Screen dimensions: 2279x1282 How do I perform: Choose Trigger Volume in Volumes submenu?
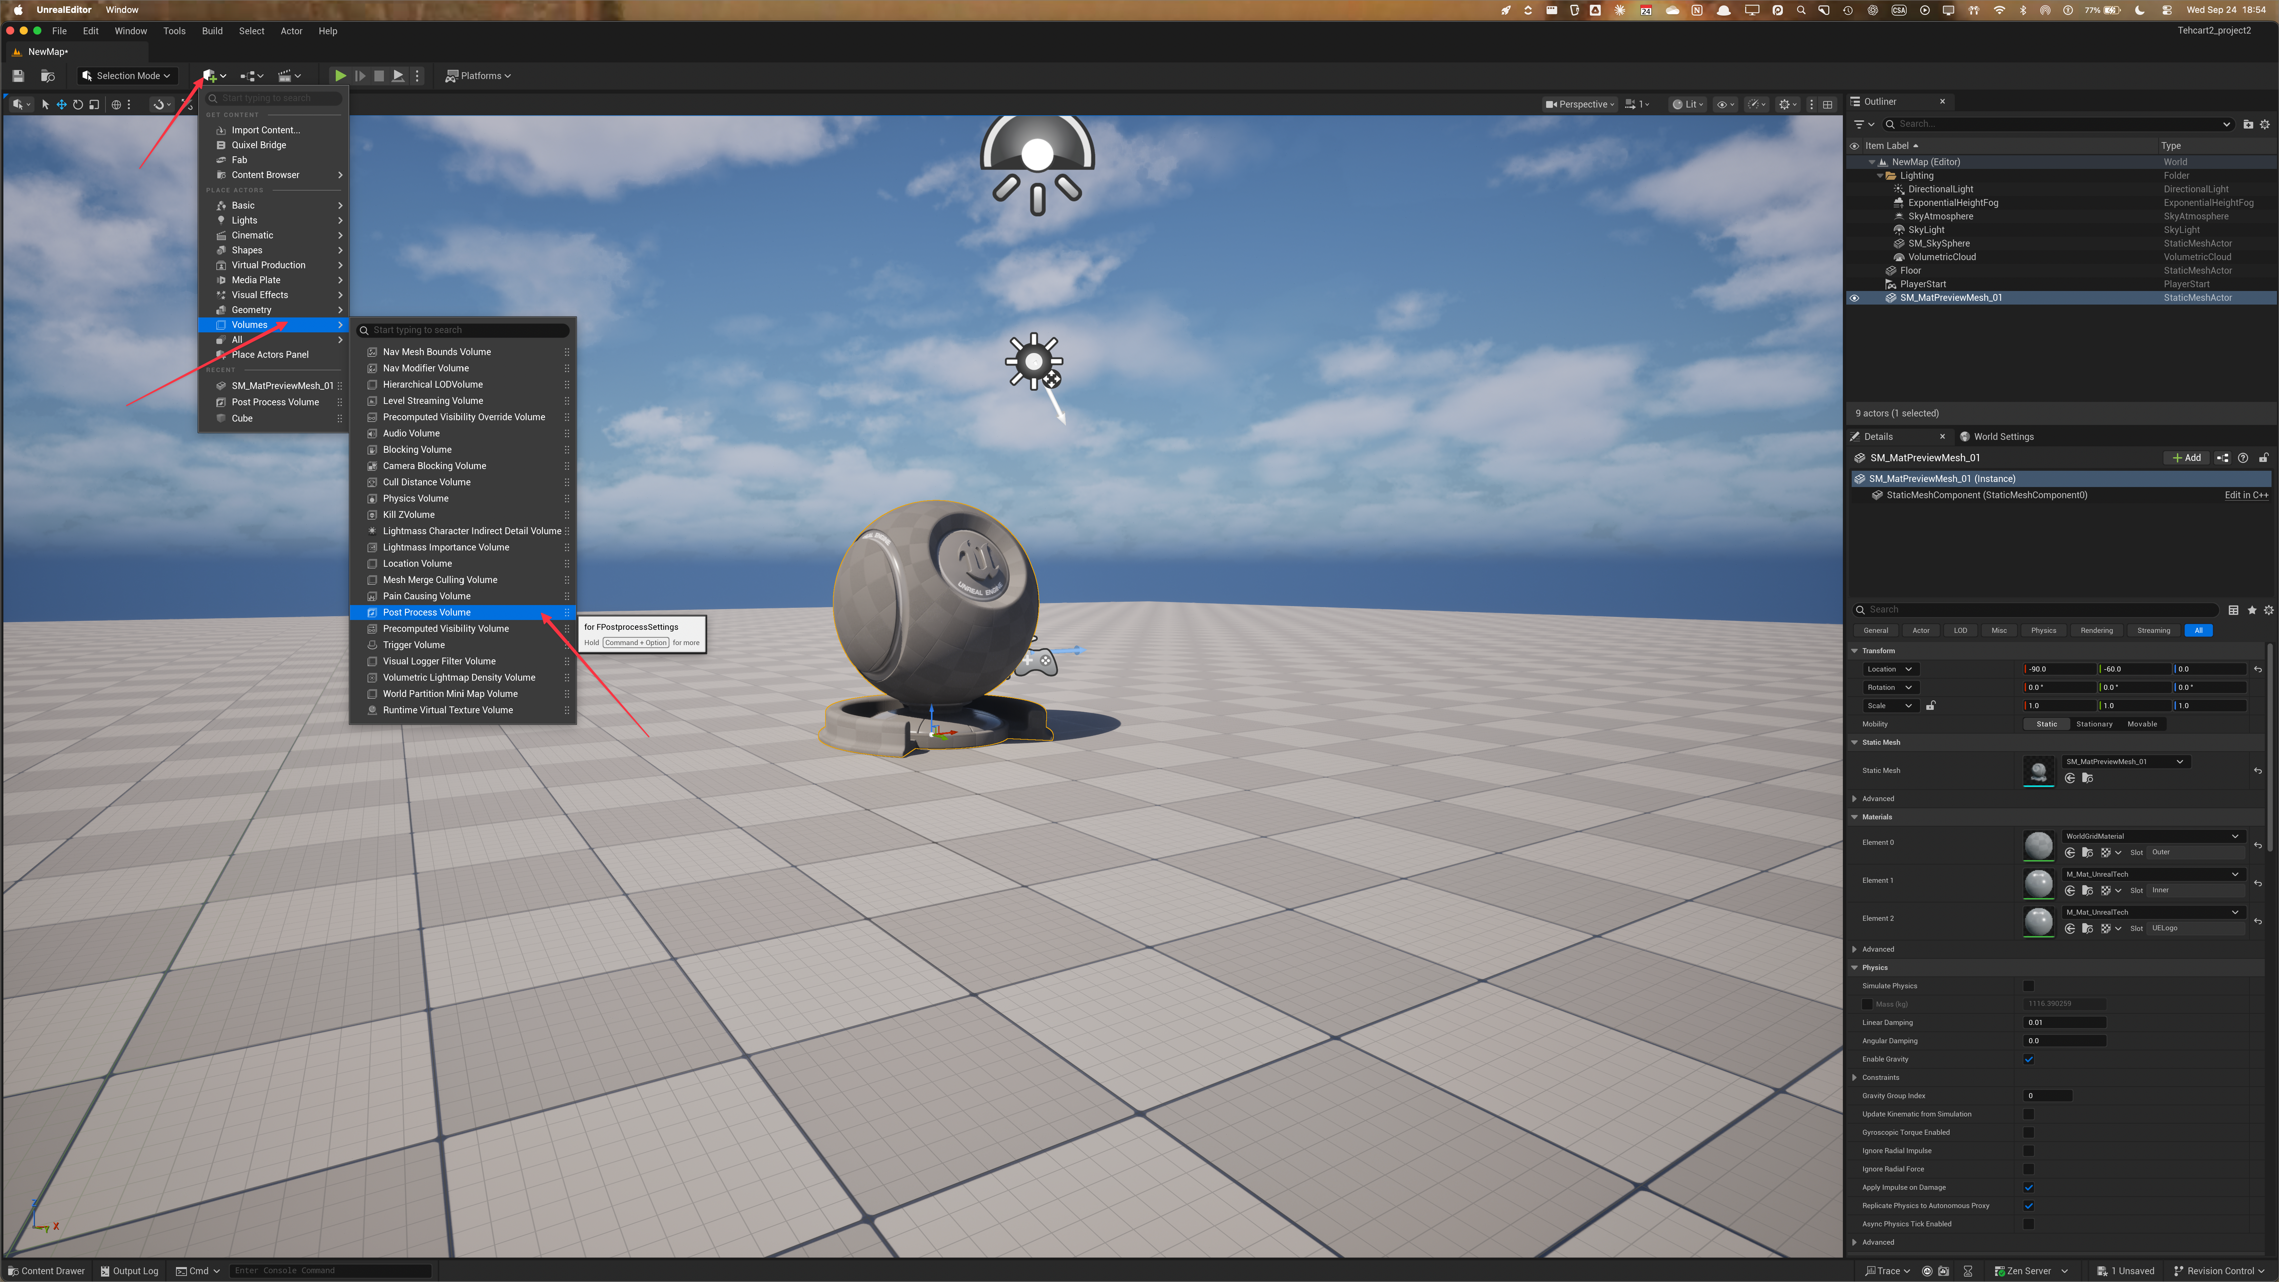tap(463, 646)
